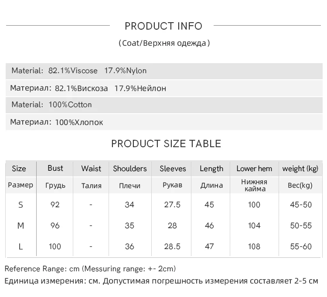
Task: Select the Bust column header
Action: [55, 168]
